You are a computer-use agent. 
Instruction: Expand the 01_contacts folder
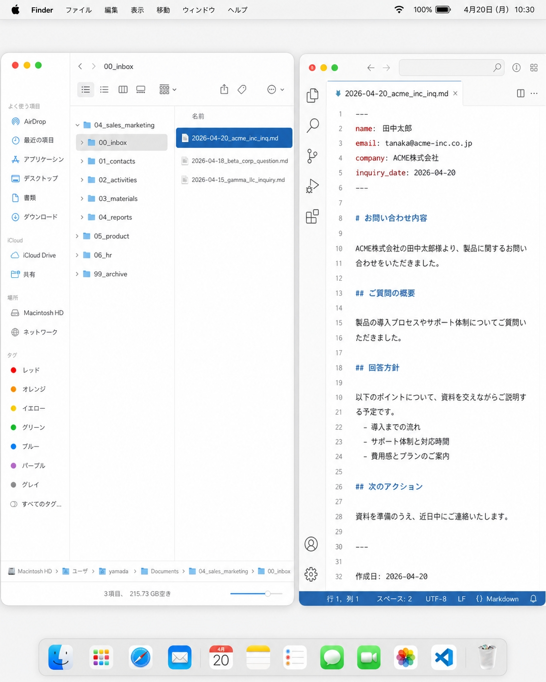pyautogui.click(x=82, y=161)
